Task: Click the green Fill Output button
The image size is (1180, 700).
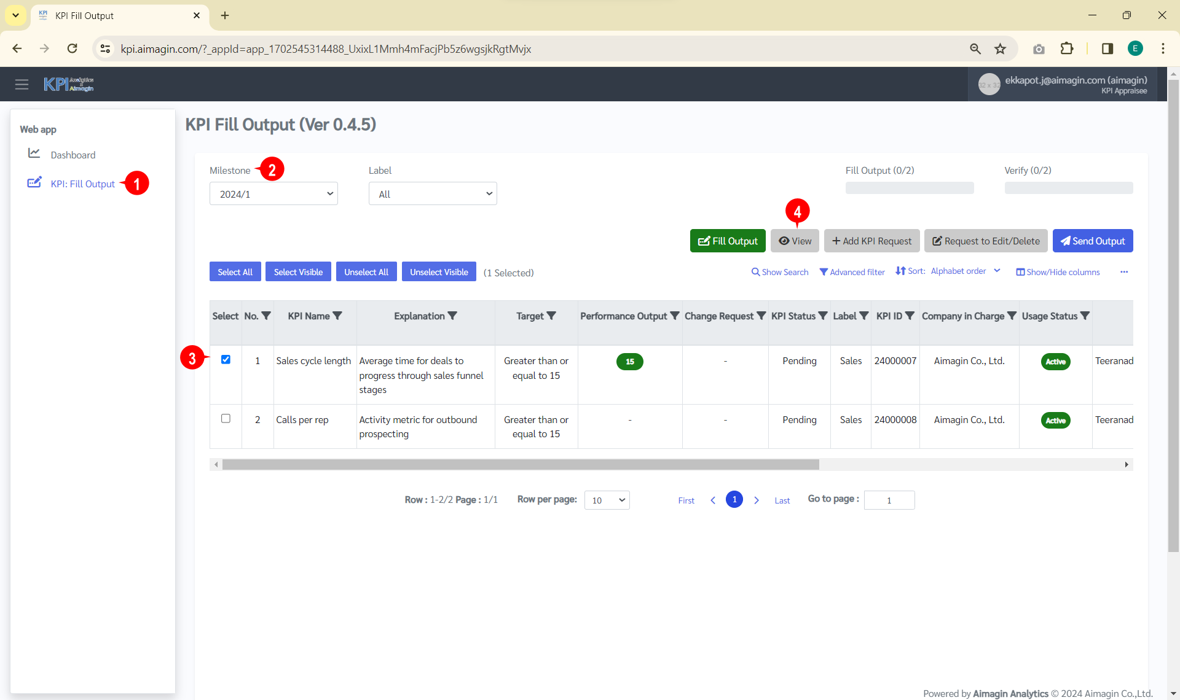Action: click(728, 241)
